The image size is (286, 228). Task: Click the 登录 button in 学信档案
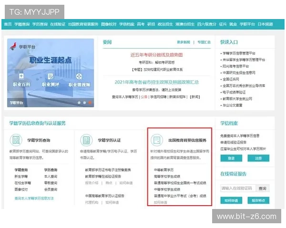click(x=231, y=158)
